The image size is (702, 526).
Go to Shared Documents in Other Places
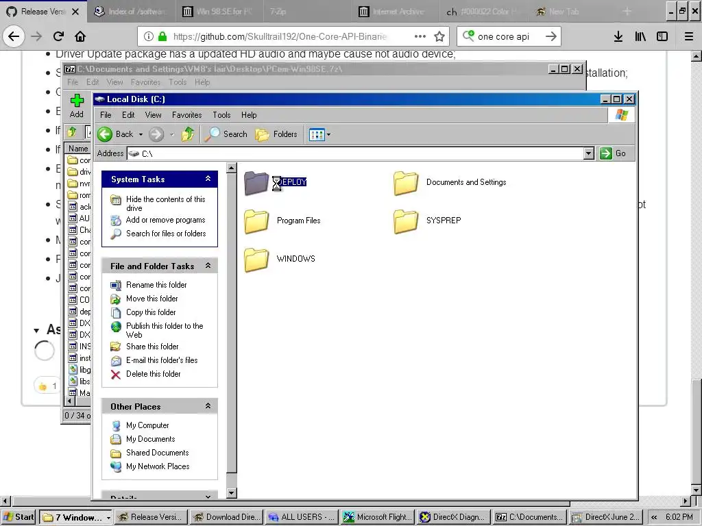(x=157, y=453)
